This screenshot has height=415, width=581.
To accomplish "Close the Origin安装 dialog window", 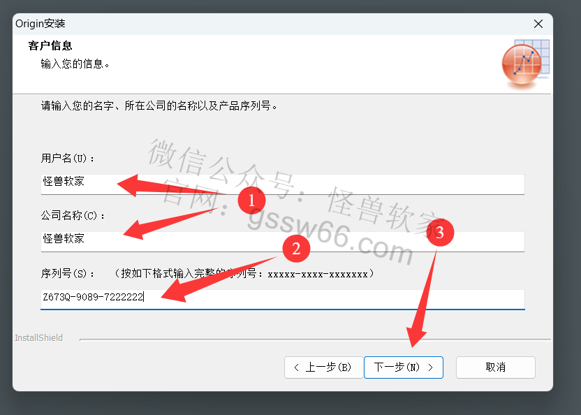I will click(x=538, y=24).
